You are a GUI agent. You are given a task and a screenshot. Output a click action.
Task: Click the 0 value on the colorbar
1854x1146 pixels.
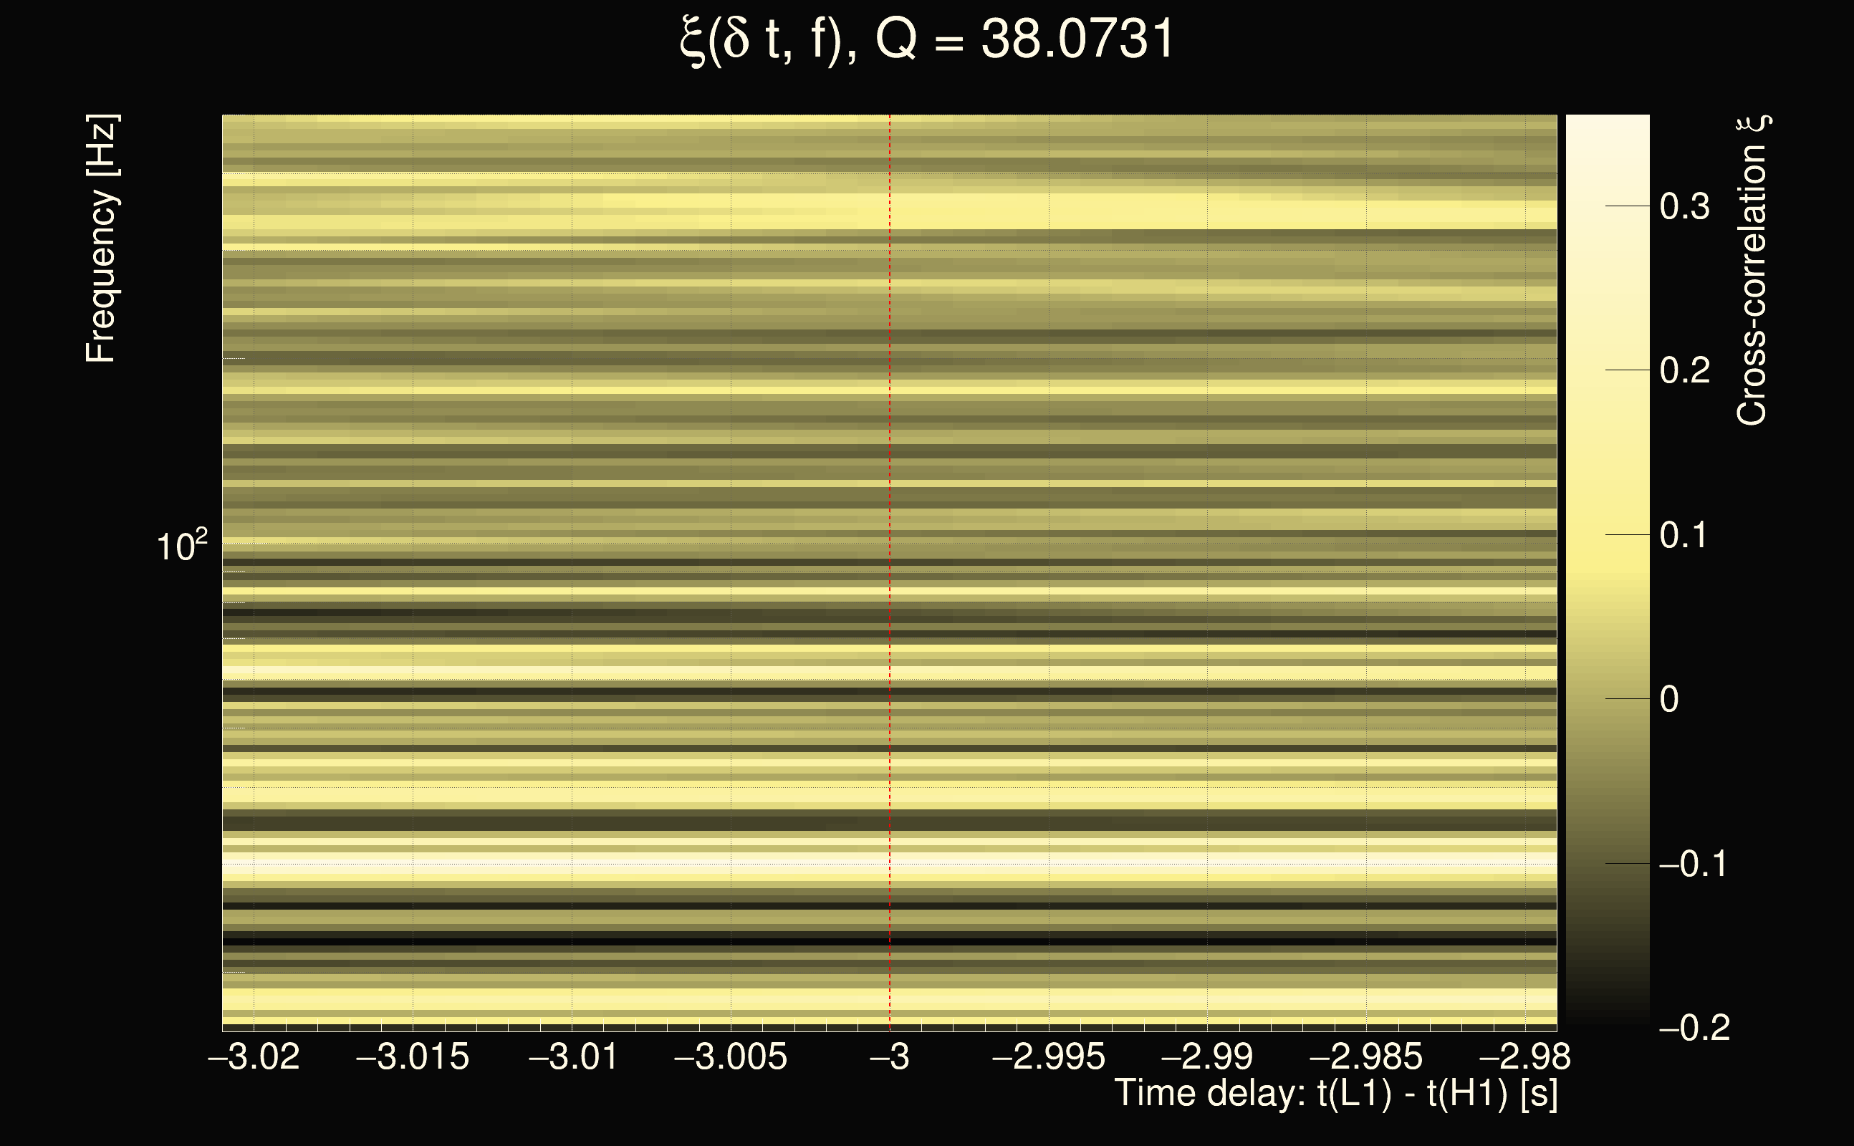coord(1669,699)
